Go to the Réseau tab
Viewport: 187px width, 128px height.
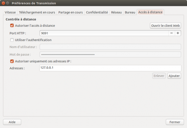pos(117,12)
